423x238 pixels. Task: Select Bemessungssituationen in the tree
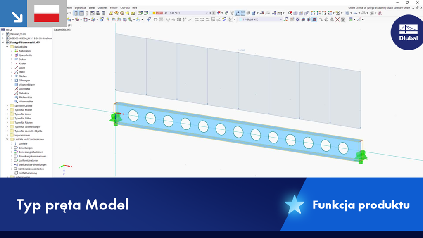pyautogui.click(x=31, y=152)
